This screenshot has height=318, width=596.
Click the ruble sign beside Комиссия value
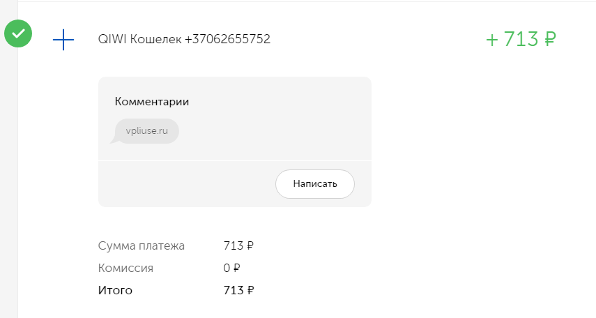tap(236, 268)
